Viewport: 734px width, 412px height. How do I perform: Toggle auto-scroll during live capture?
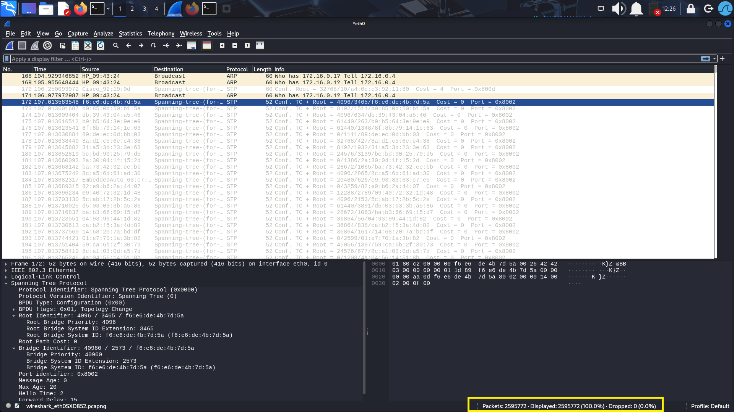click(192, 45)
